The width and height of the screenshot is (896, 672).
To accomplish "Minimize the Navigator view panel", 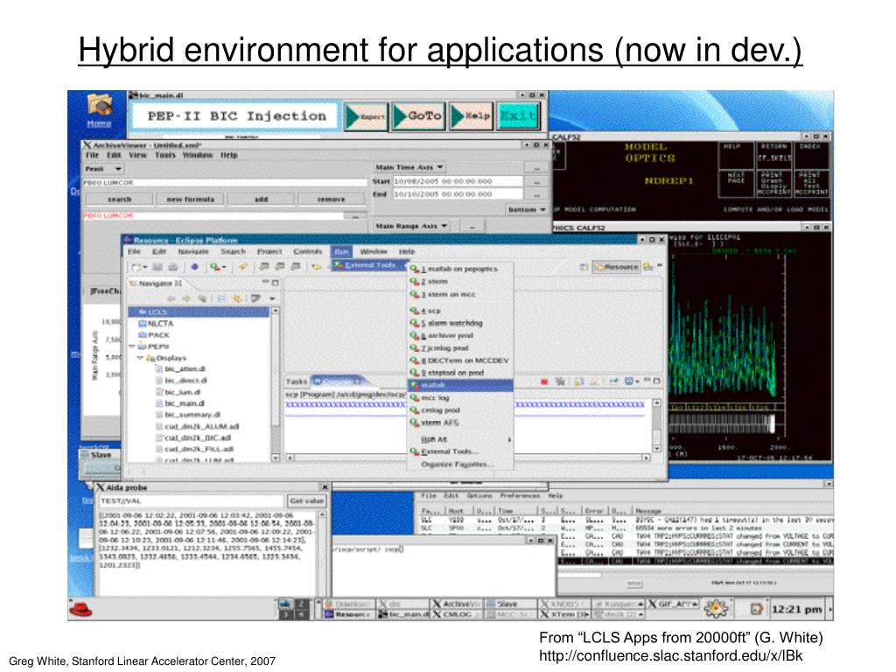I will pos(265,283).
